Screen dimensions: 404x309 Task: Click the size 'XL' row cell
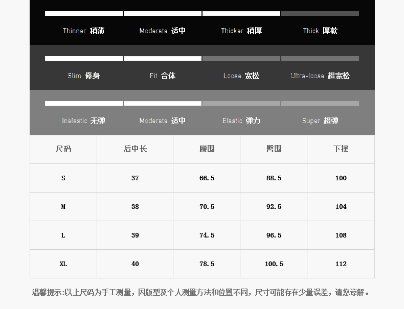tap(63, 264)
